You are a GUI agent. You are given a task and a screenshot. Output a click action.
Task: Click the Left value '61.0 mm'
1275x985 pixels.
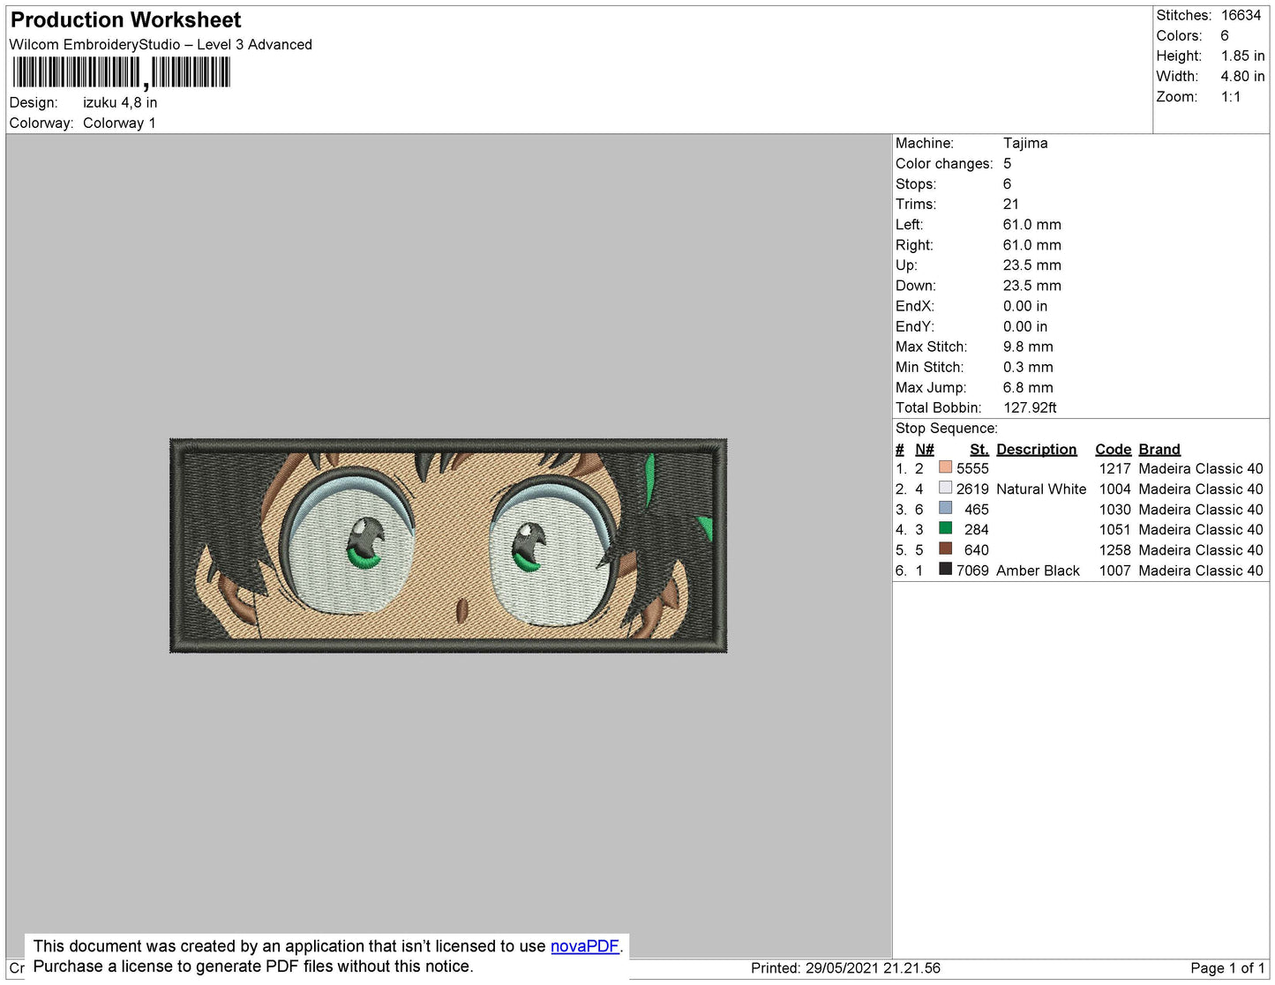coord(1032,224)
